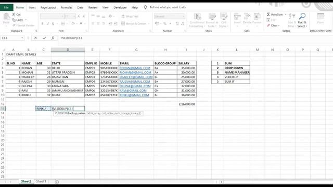Expand Clipboard dialog launcher
The width and height of the screenshot is (333, 187).
36,31
